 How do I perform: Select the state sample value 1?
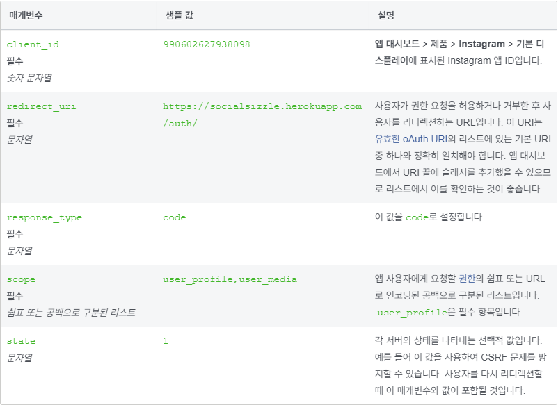[166, 341]
